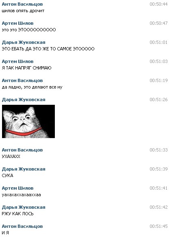Click the timestamp 00:50:44
The image size is (178, 238).
(x=158, y=4)
